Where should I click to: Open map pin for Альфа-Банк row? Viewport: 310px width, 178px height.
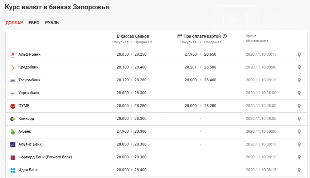[x=299, y=55]
